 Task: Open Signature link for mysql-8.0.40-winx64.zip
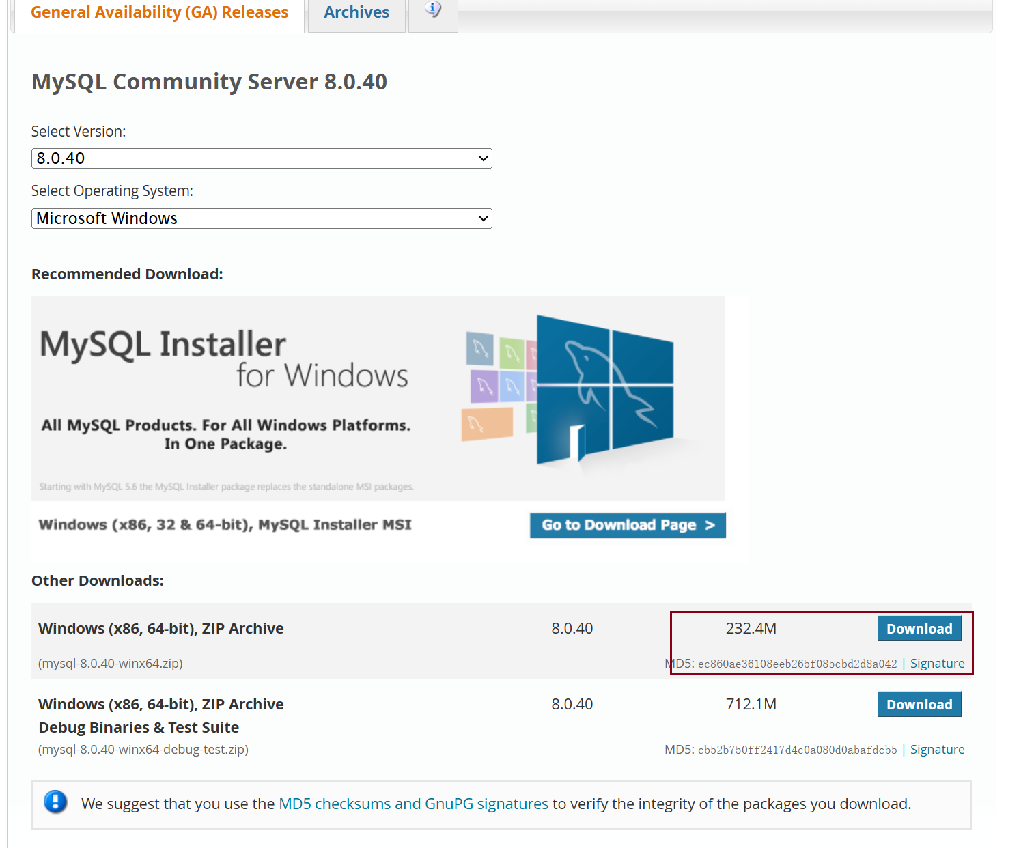point(937,664)
